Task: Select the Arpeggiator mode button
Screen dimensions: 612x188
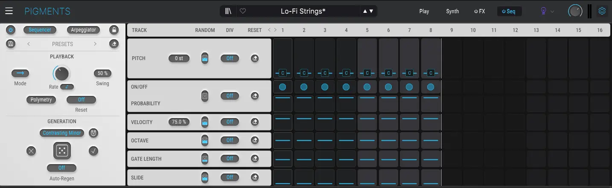Action: 83,30
